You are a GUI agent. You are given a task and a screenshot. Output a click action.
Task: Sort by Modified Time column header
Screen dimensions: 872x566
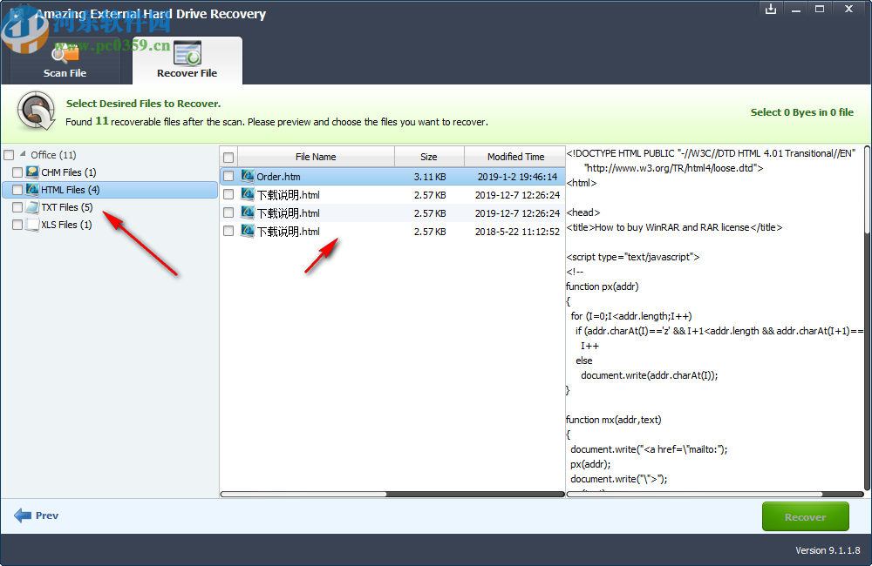[x=515, y=157]
